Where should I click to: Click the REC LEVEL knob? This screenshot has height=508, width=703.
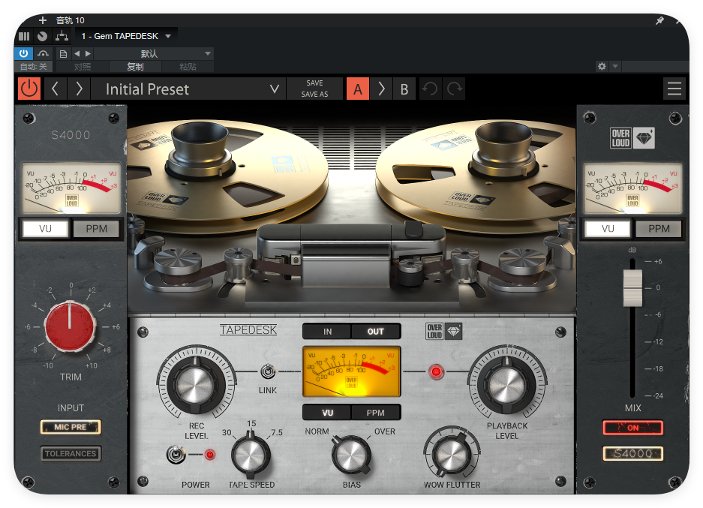[195, 384]
